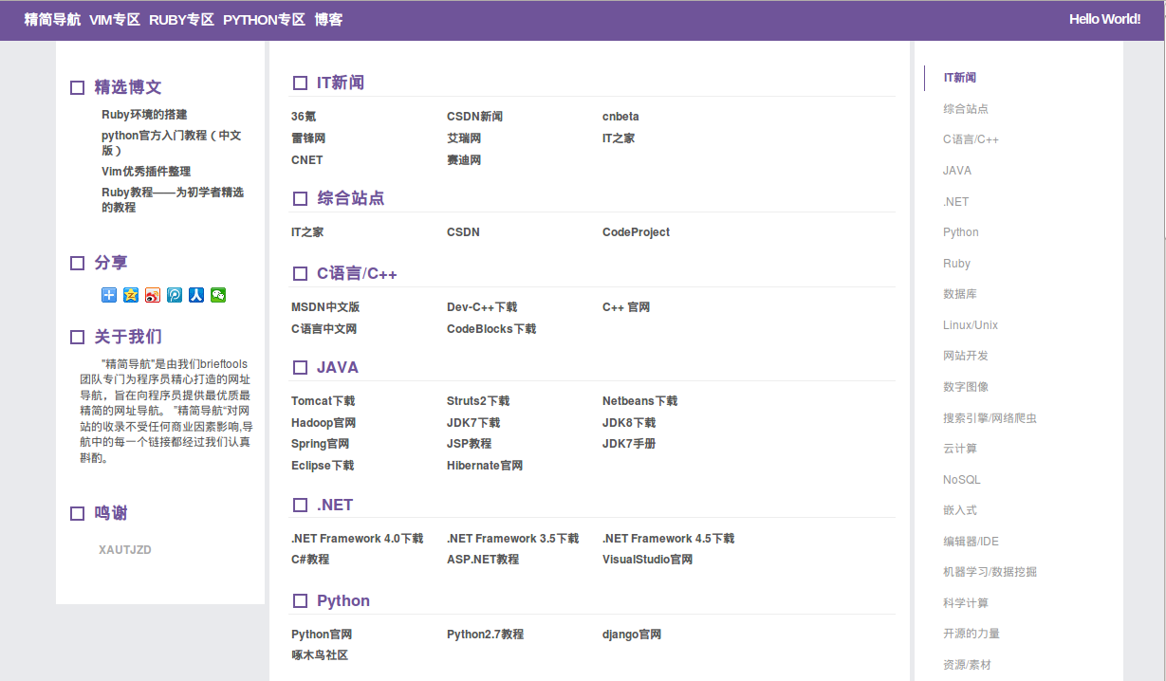The image size is (1166, 681).
Task: Open .NET Framework 4.5下载 link
Action: click(669, 539)
